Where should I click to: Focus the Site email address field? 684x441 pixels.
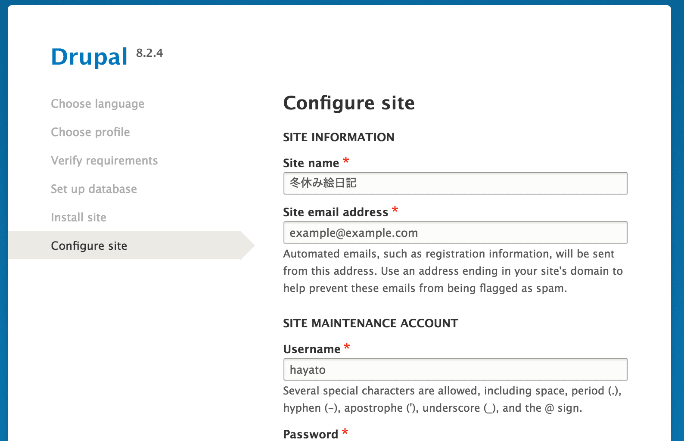pyautogui.click(x=455, y=233)
